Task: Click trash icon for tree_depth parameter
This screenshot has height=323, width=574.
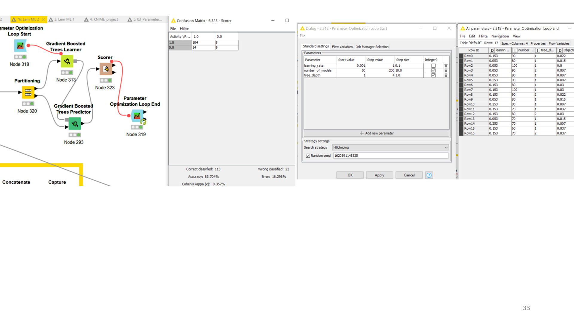Action: (446, 75)
